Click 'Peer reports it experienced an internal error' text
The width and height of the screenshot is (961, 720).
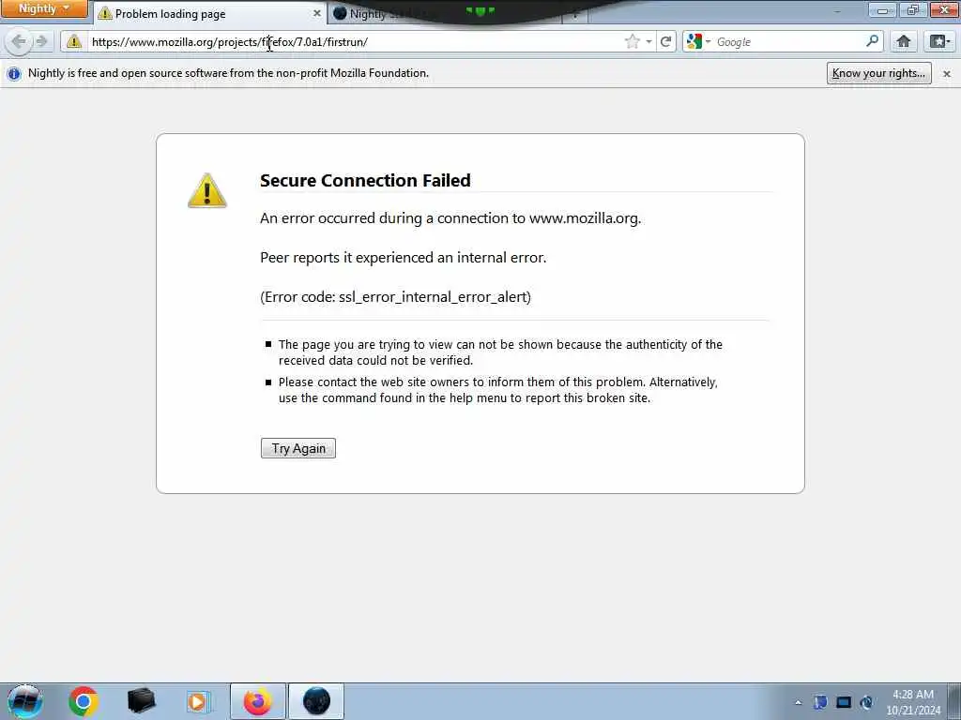404,258
